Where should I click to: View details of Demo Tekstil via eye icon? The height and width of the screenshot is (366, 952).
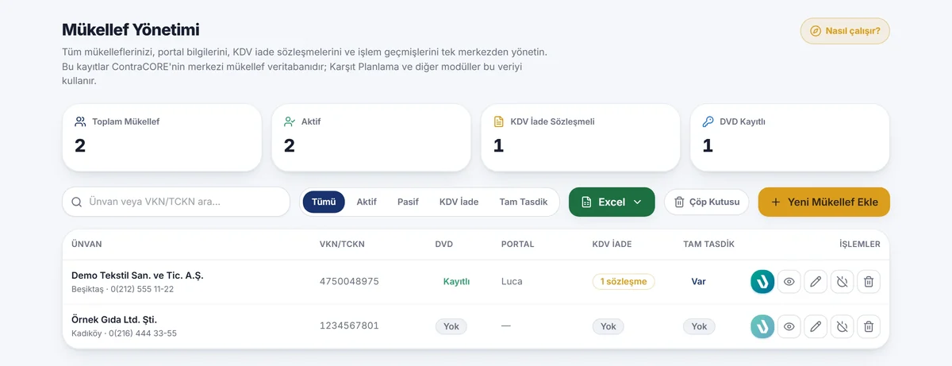[789, 281]
